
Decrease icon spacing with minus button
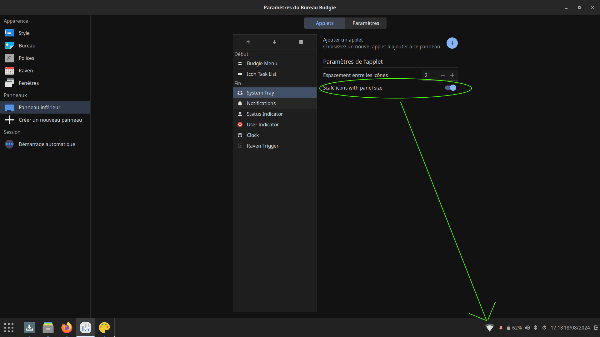pos(442,75)
